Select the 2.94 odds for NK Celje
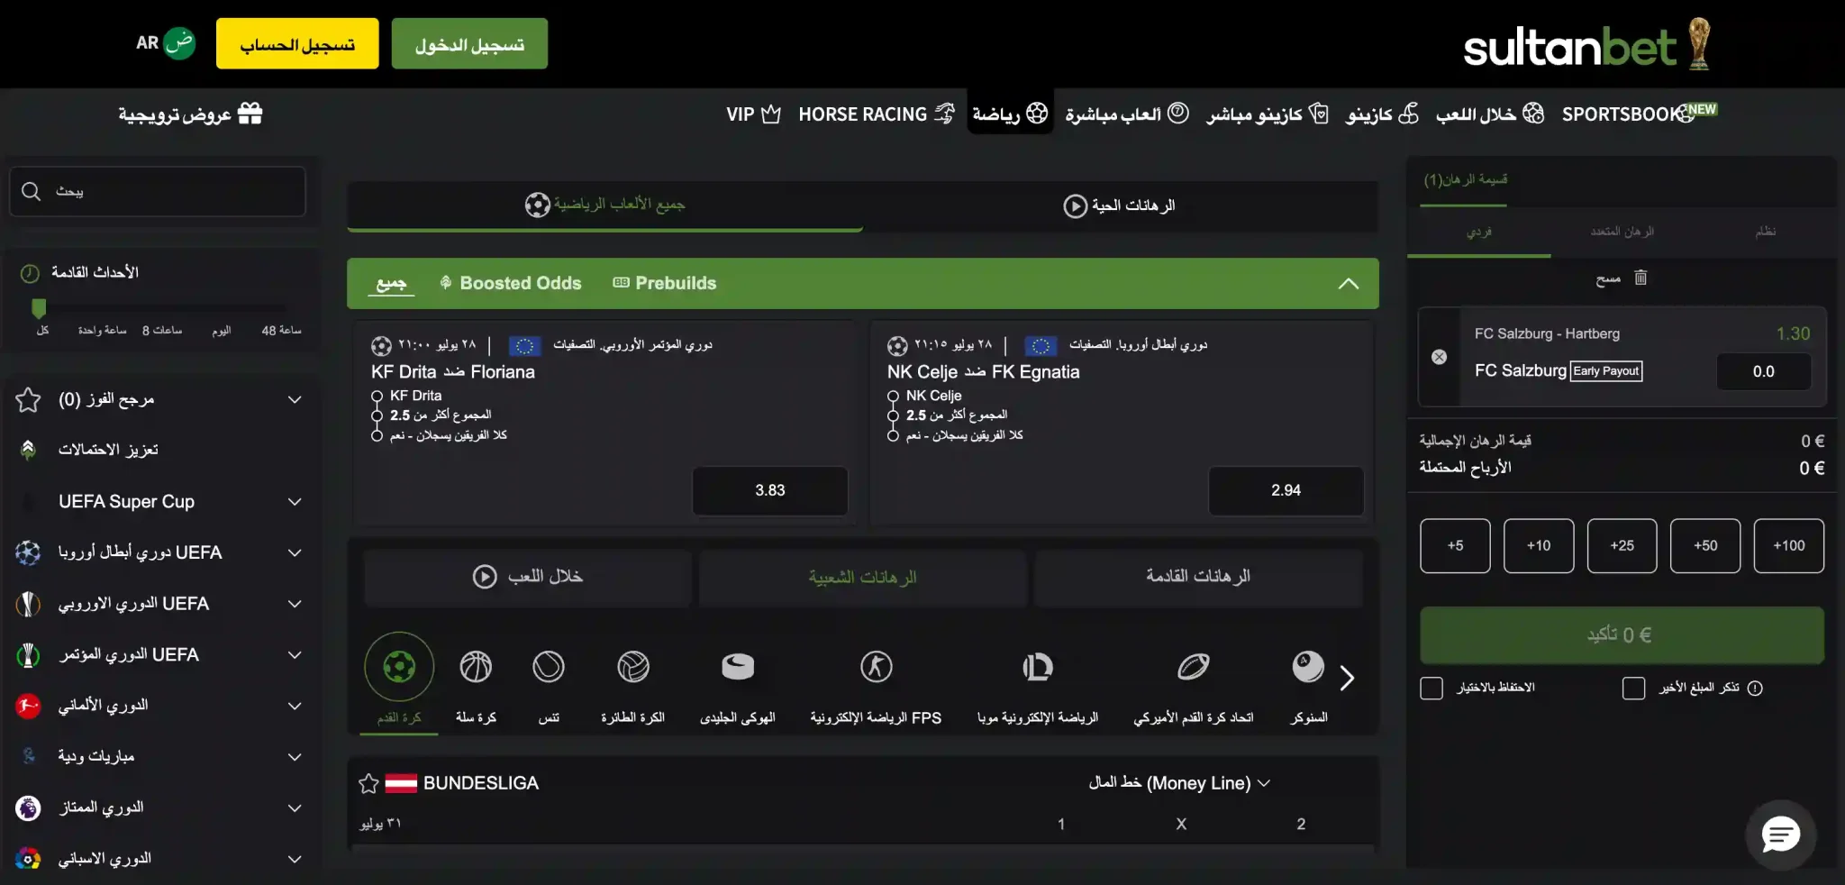1845x885 pixels. (x=1286, y=490)
